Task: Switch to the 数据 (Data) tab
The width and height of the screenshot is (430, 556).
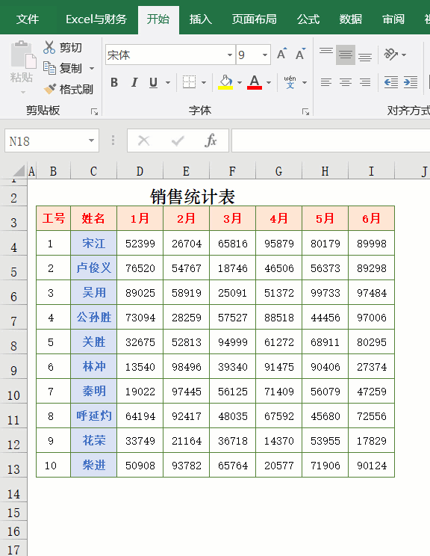Action: [351, 19]
